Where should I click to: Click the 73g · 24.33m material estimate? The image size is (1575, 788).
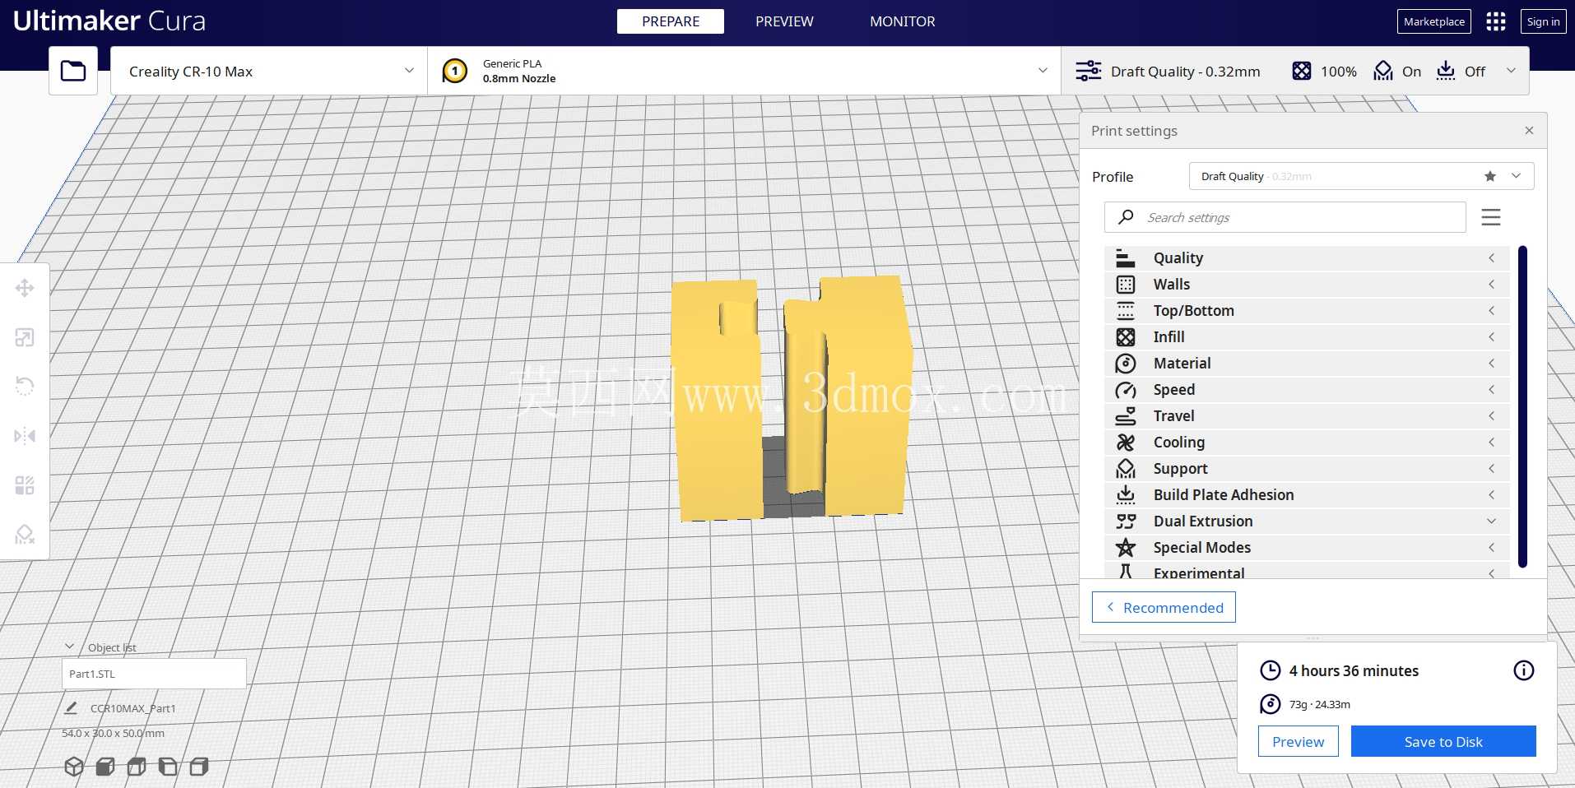(1320, 704)
